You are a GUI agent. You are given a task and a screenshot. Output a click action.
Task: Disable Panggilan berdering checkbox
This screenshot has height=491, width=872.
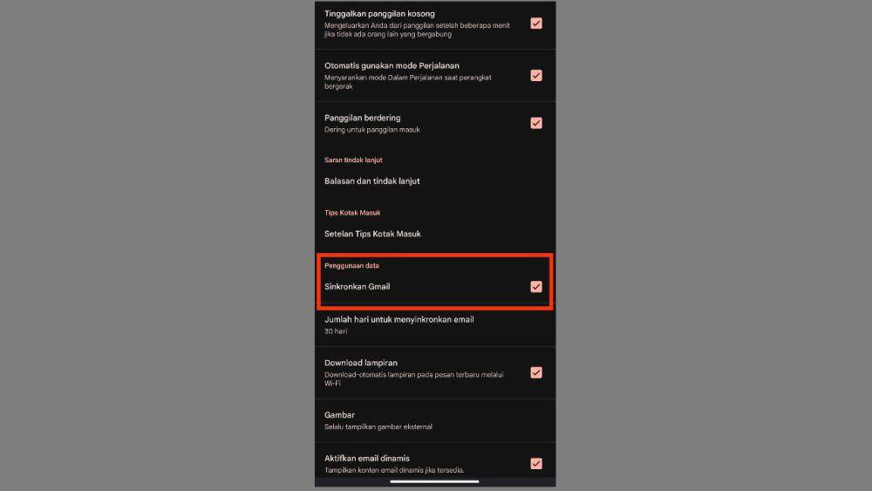(x=536, y=123)
